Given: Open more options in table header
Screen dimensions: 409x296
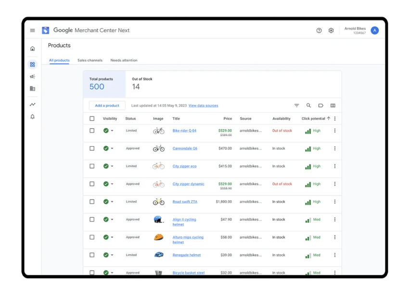Looking at the screenshot, I should click(335, 119).
